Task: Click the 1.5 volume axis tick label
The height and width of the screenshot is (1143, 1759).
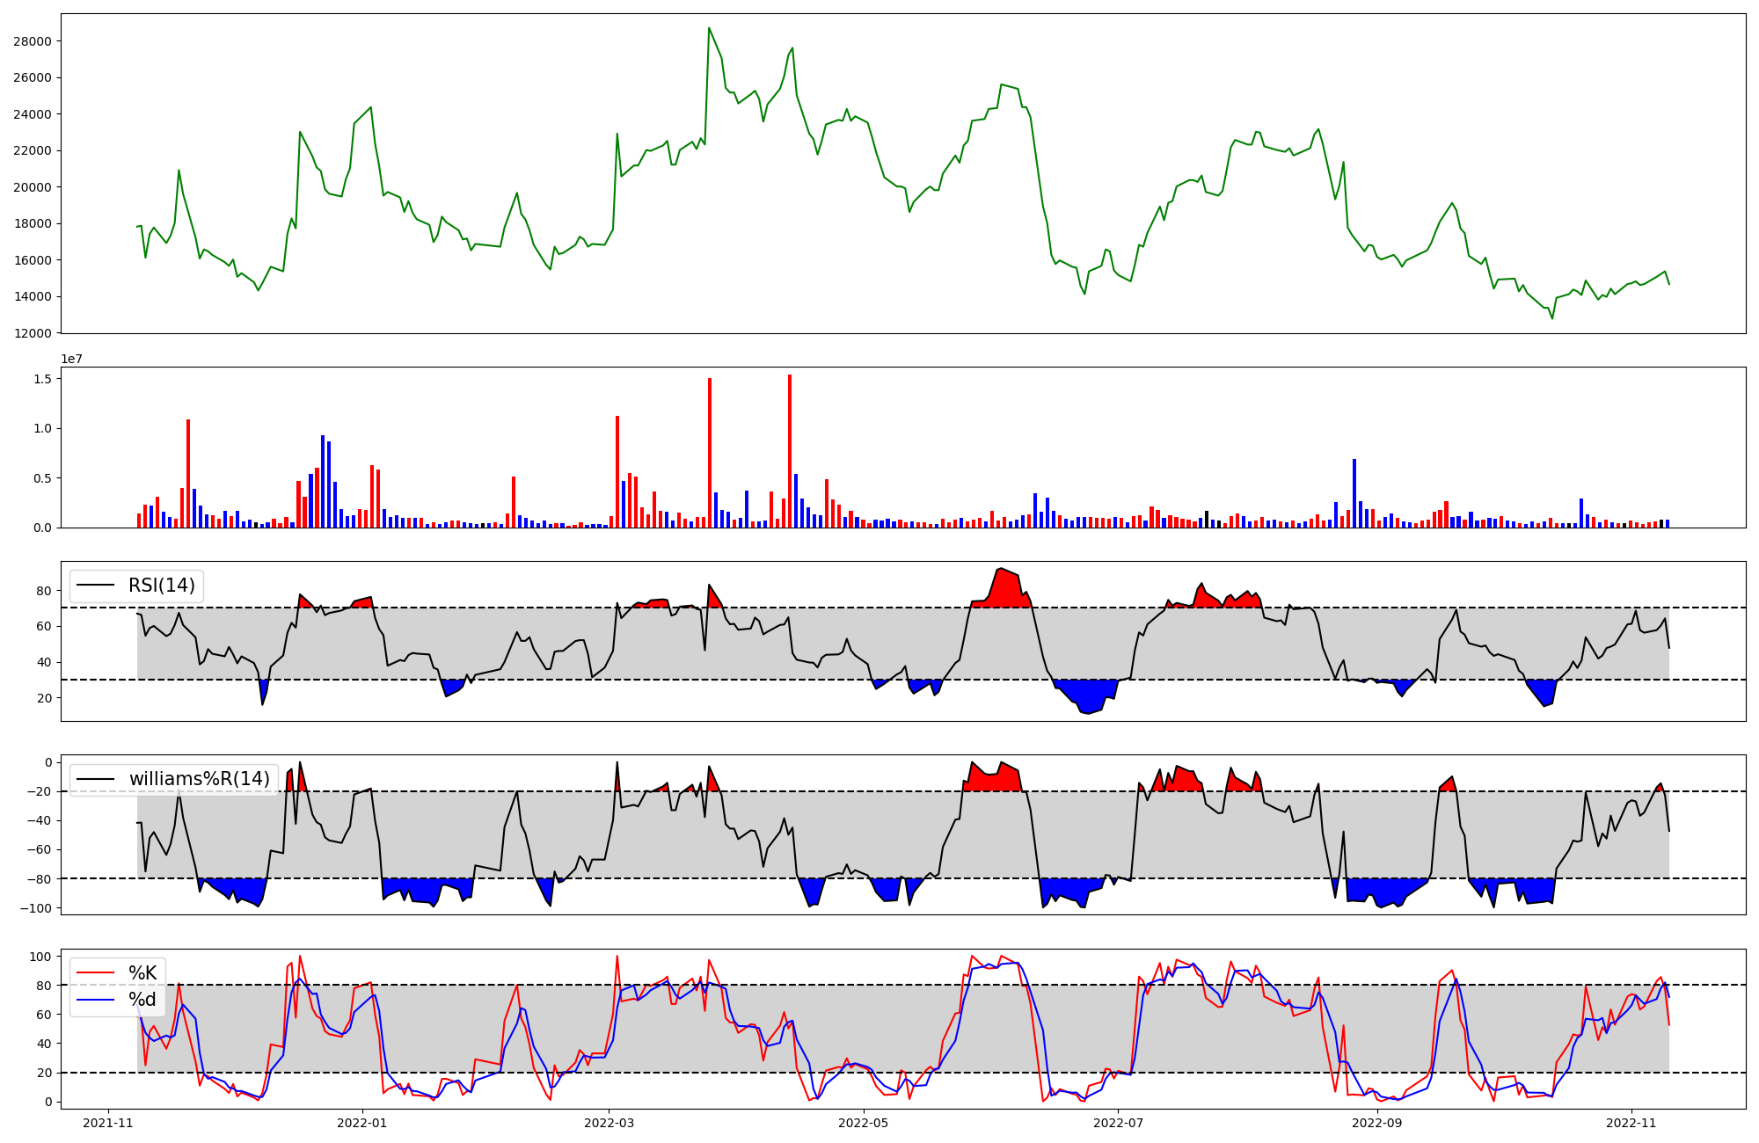Action: 41,379
